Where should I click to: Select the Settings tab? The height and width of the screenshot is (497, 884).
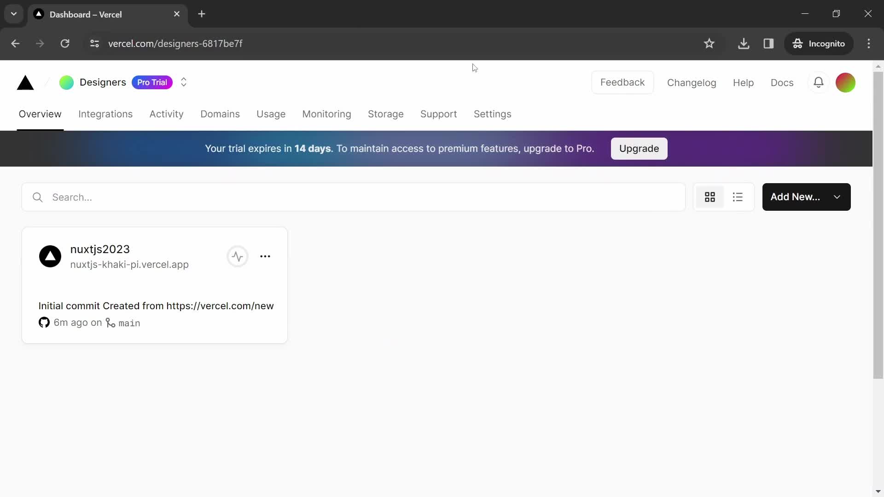click(493, 114)
